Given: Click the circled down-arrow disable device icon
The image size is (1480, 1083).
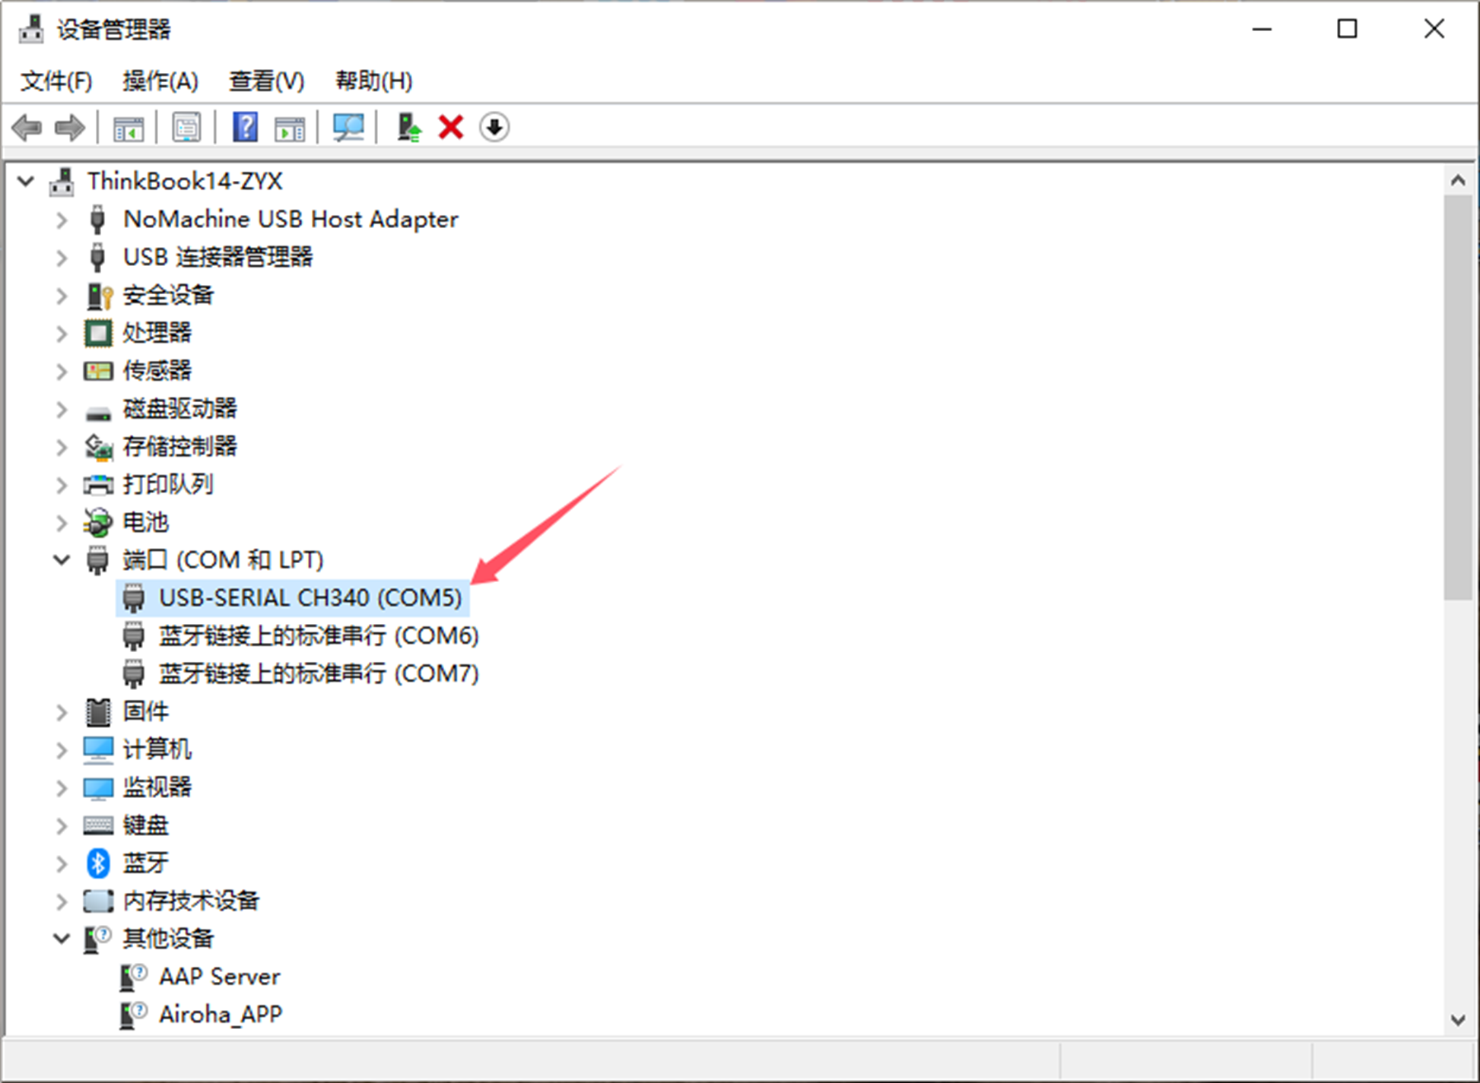Looking at the screenshot, I should [x=494, y=127].
